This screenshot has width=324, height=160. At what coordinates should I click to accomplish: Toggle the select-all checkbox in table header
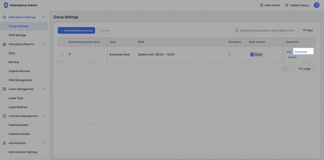pyautogui.click(x=62, y=42)
